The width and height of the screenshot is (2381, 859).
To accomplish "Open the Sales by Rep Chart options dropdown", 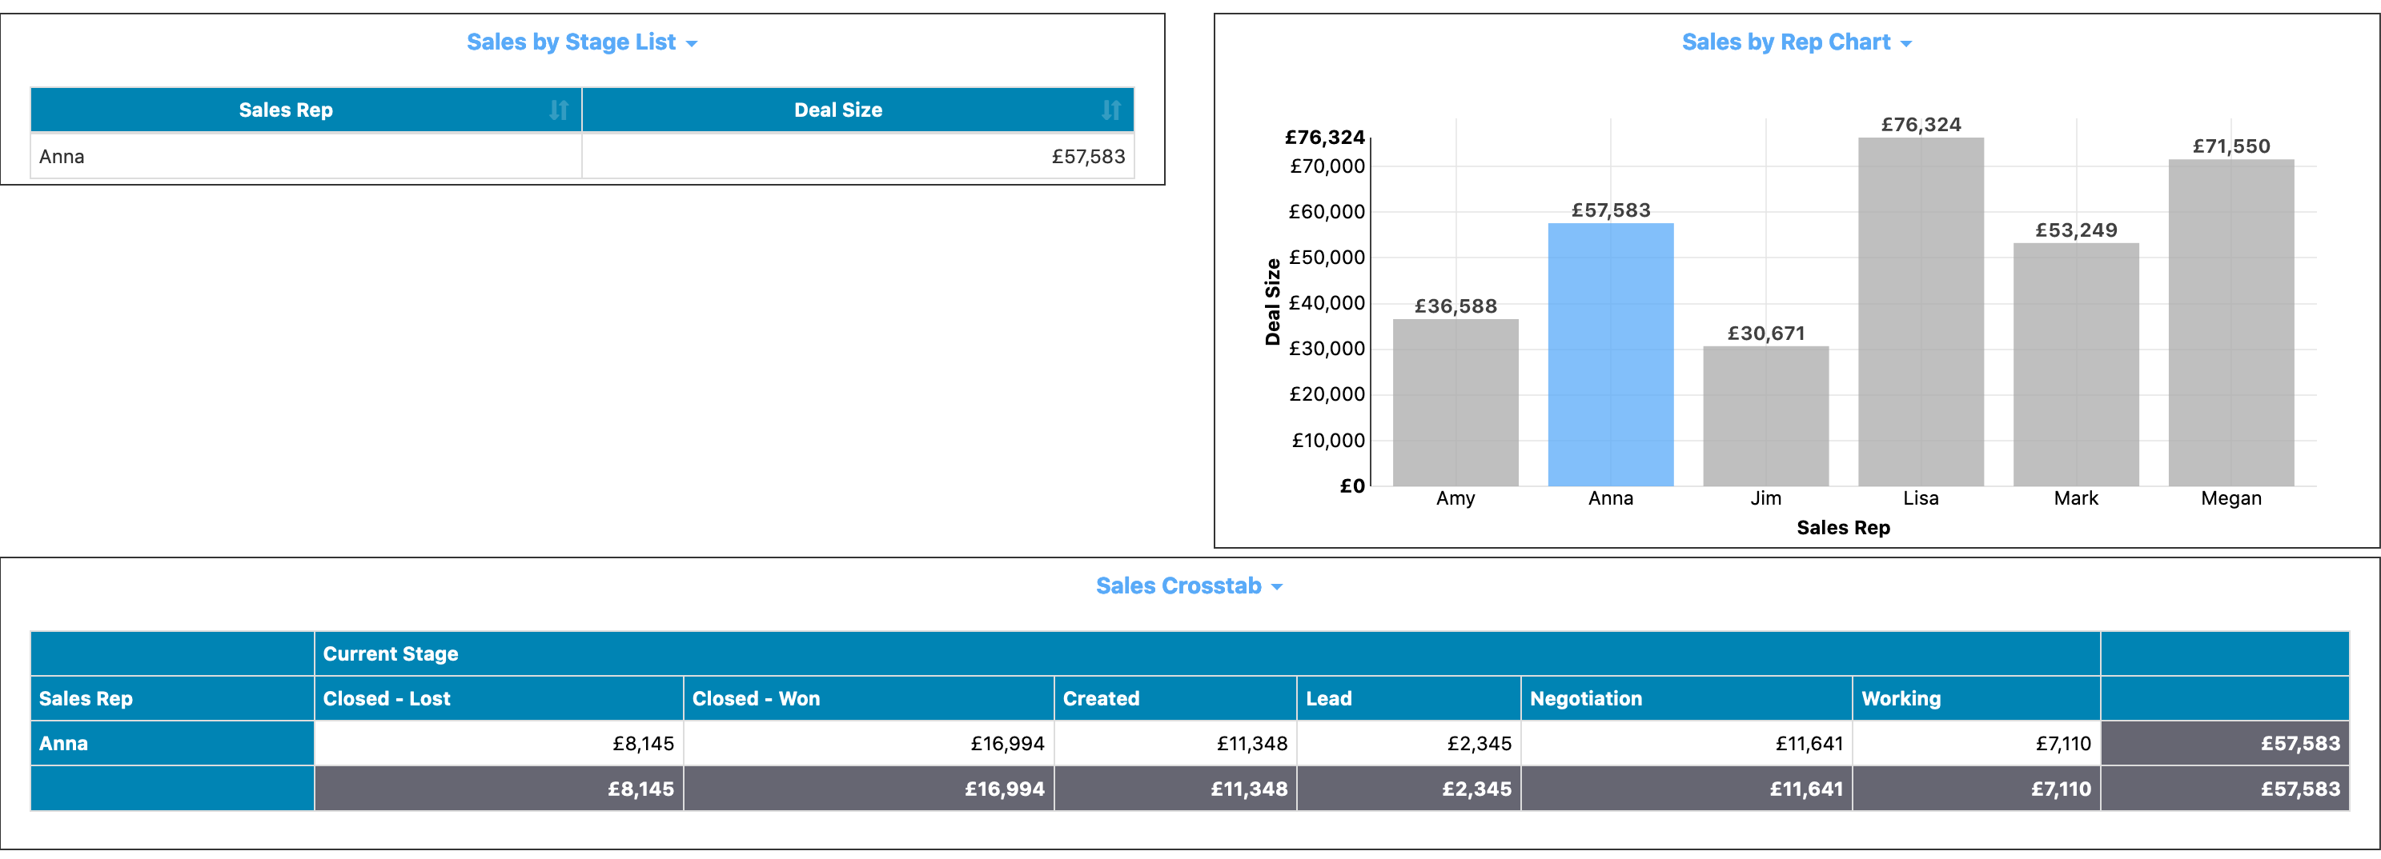I will point(1906,42).
